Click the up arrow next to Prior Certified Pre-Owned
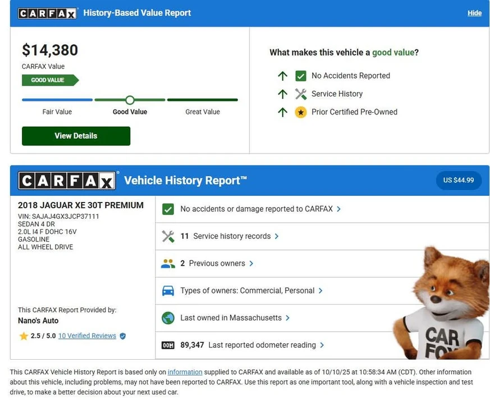 coord(282,112)
